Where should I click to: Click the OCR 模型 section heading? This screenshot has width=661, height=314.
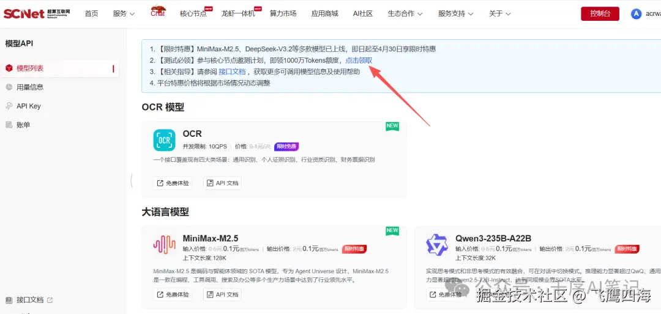click(x=163, y=108)
